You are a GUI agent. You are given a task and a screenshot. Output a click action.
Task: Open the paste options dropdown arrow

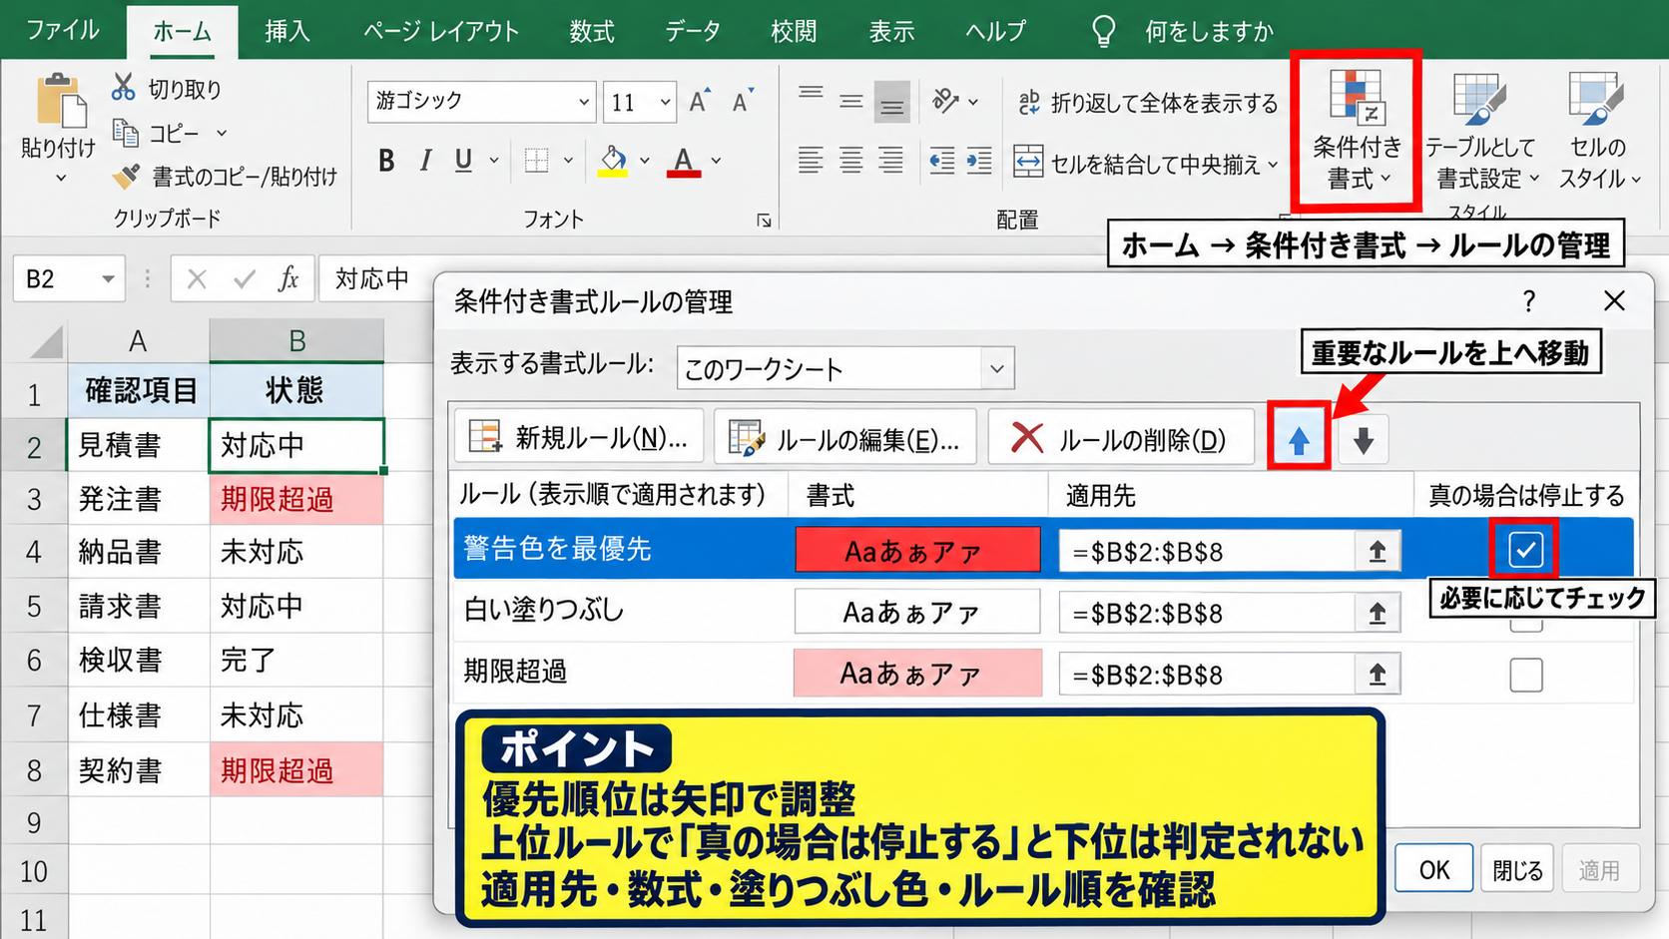click(61, 179)
